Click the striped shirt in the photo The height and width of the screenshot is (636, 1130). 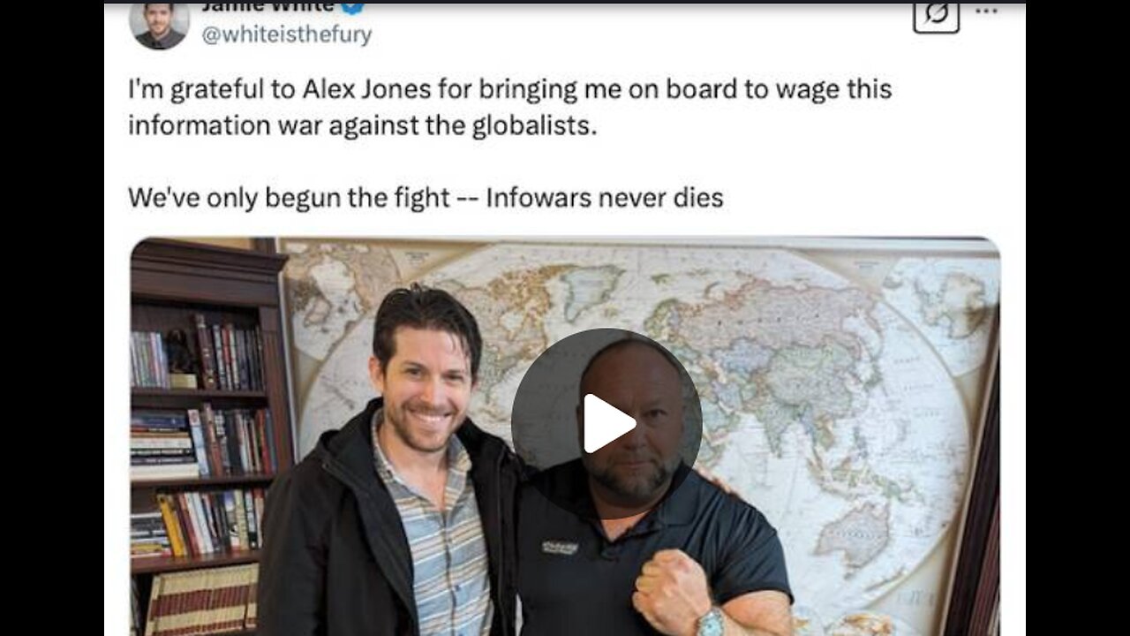431,539
